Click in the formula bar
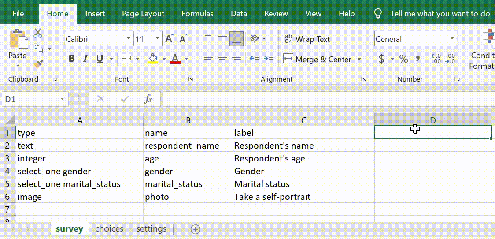 [329, 99]
